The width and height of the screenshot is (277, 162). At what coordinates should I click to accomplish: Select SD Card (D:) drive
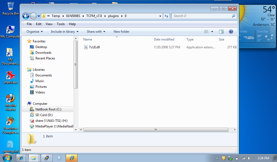click(44, 115)
